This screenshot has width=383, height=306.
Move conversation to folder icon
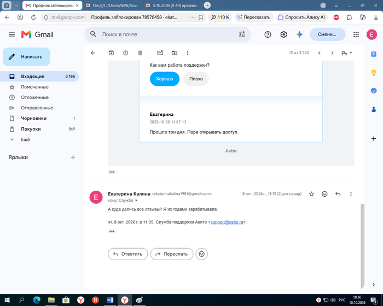pyautogui.click(x=175, y=53)
